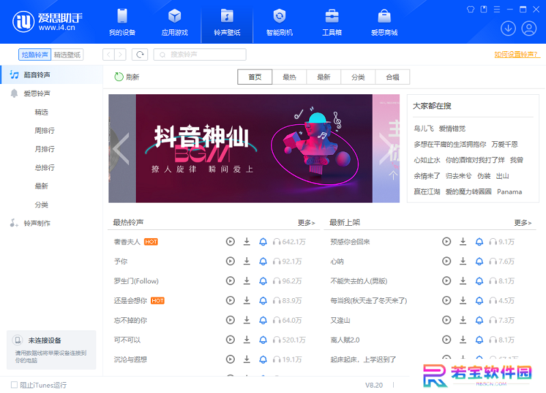
Task: Select the 合辑 tab
Action: 392,77
